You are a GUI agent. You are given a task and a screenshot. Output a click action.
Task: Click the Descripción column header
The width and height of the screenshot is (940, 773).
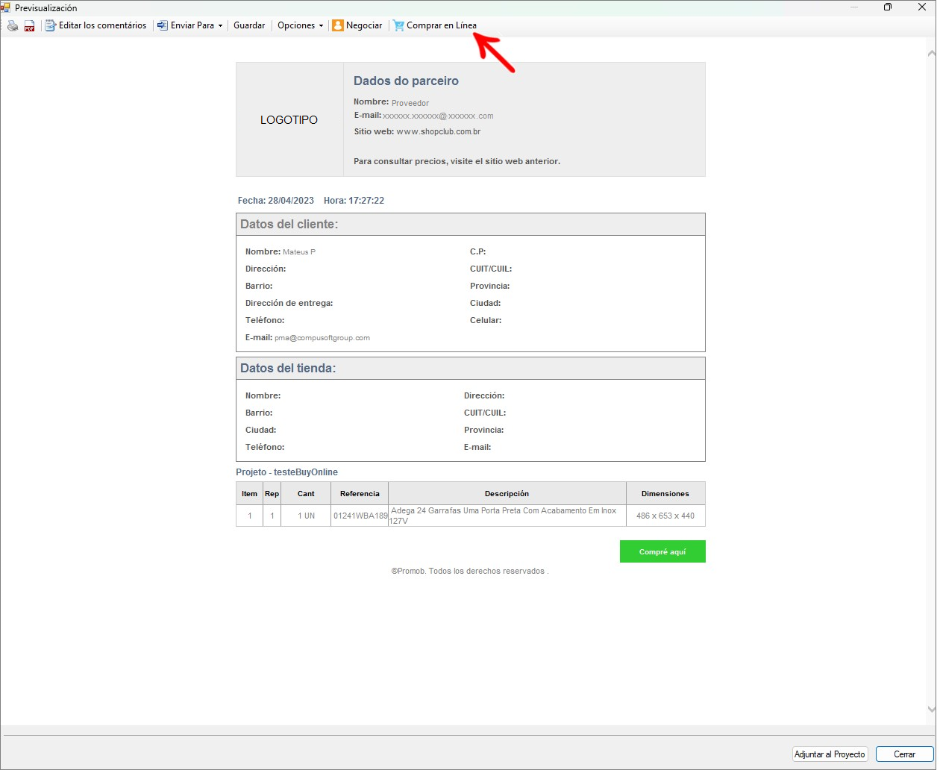tap(507, 494)
